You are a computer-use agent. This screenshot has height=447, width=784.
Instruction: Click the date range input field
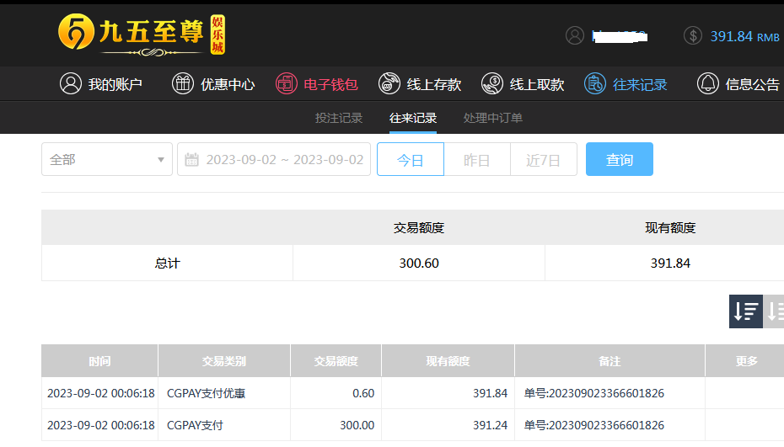(274, 159)
